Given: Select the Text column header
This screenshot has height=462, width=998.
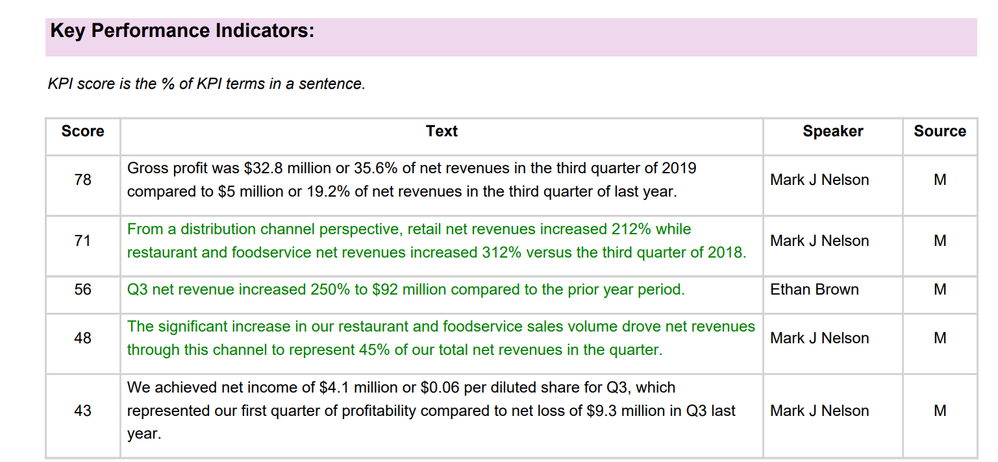Looking at the screenshot, I should [x=442, y=131].
